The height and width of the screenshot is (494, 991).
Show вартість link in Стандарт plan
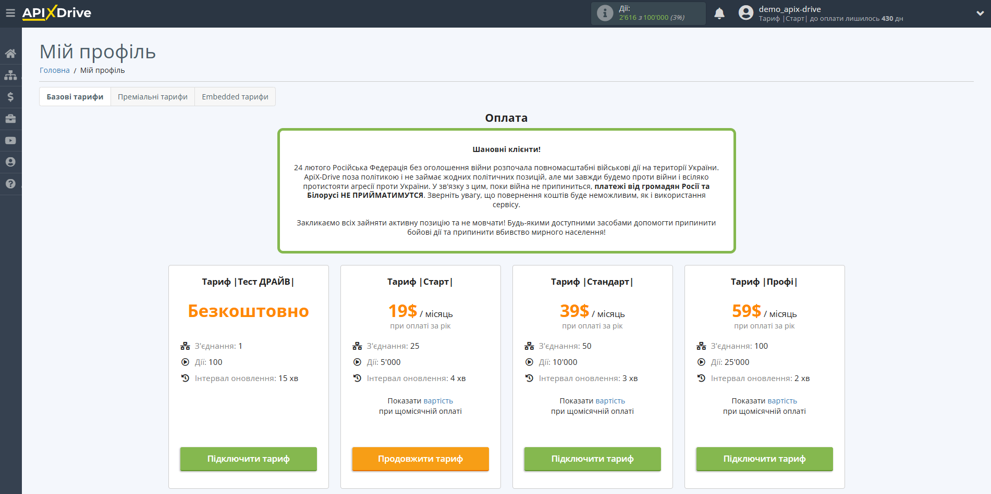point(610,401)
